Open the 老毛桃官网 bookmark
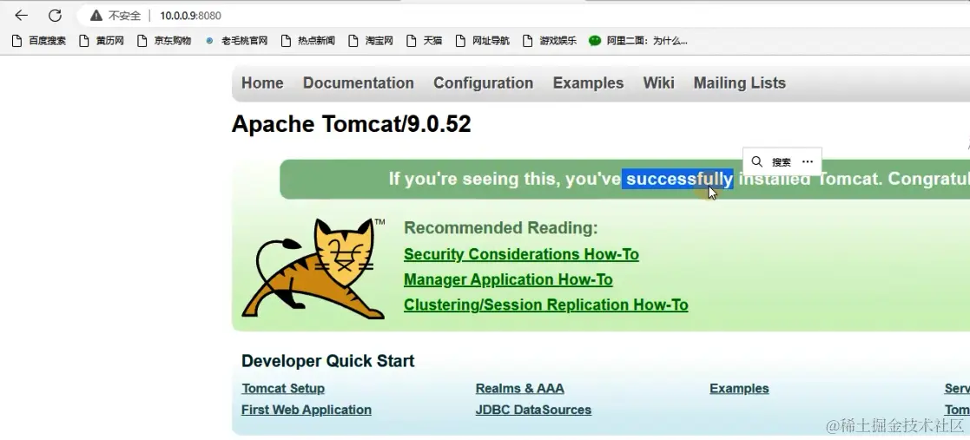Screen dimensions: 970x440 236,41
